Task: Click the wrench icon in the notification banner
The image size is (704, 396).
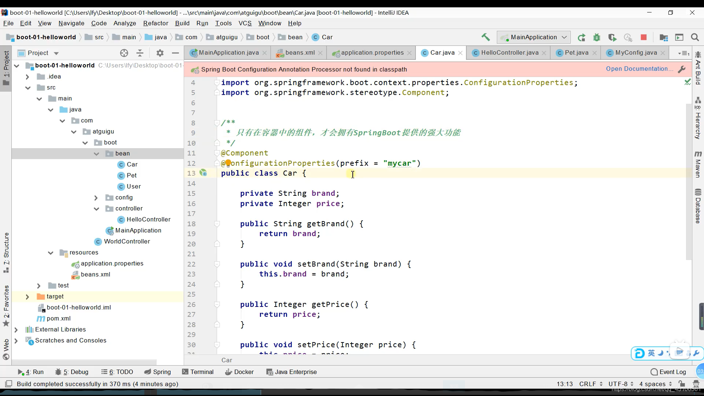Action: point(682,69)
